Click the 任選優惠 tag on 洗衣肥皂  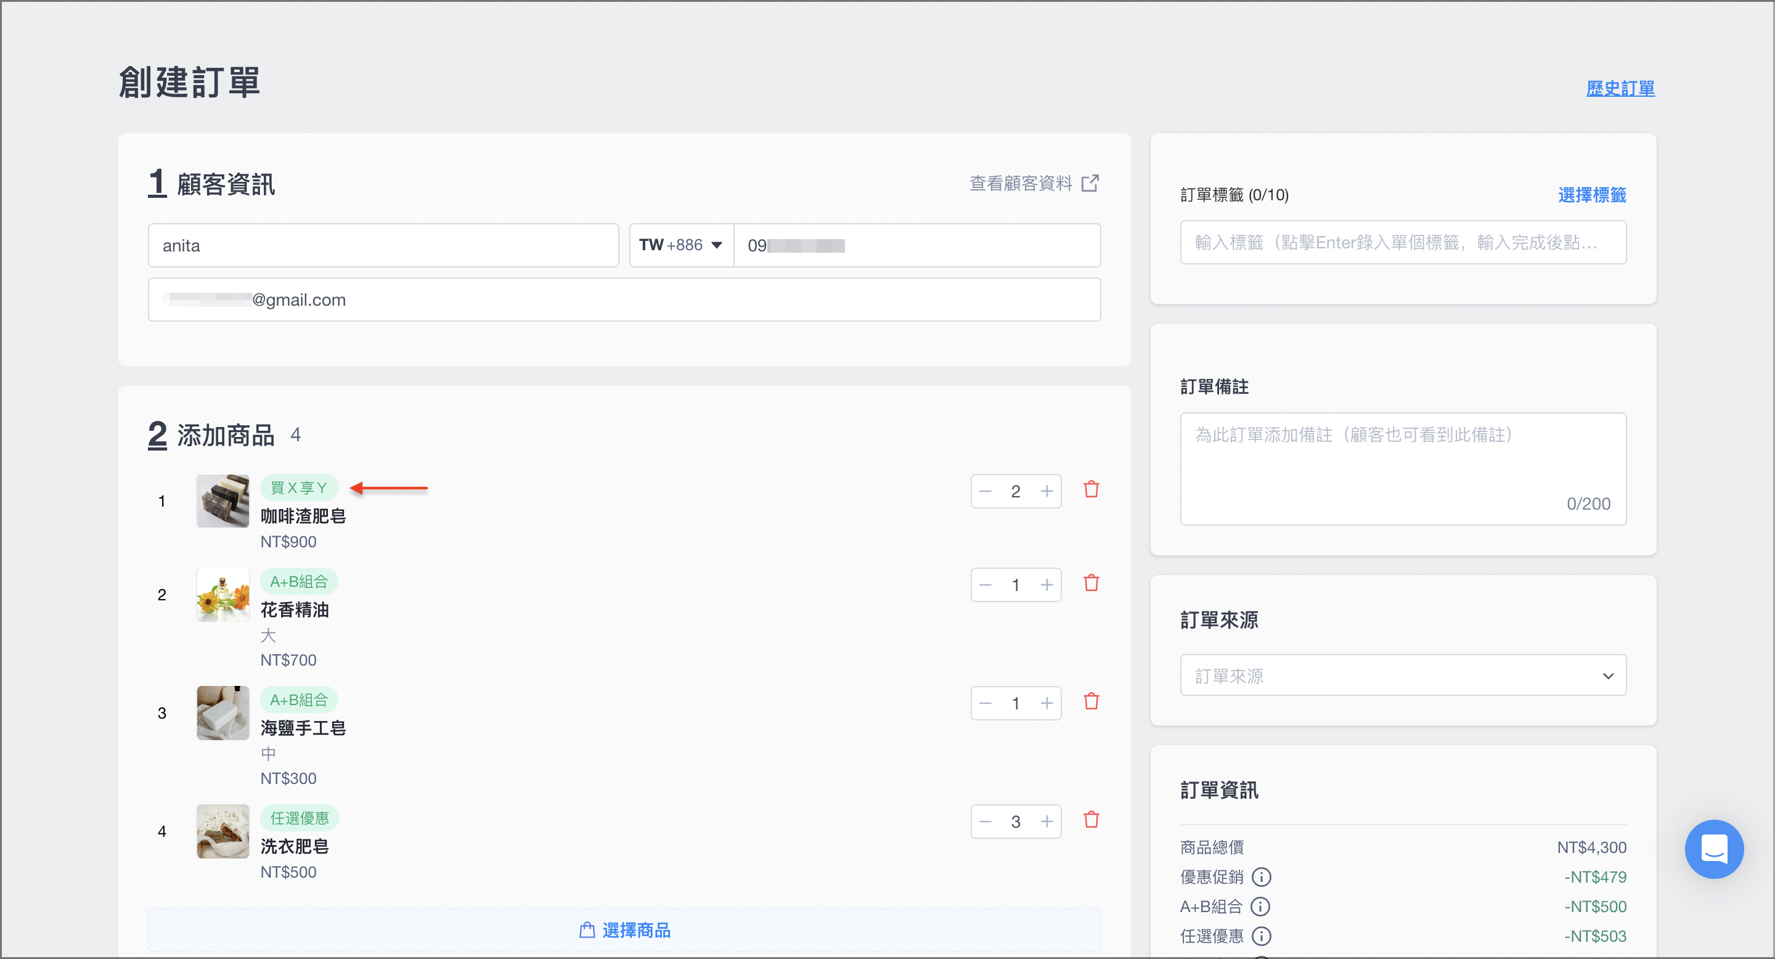299,818
